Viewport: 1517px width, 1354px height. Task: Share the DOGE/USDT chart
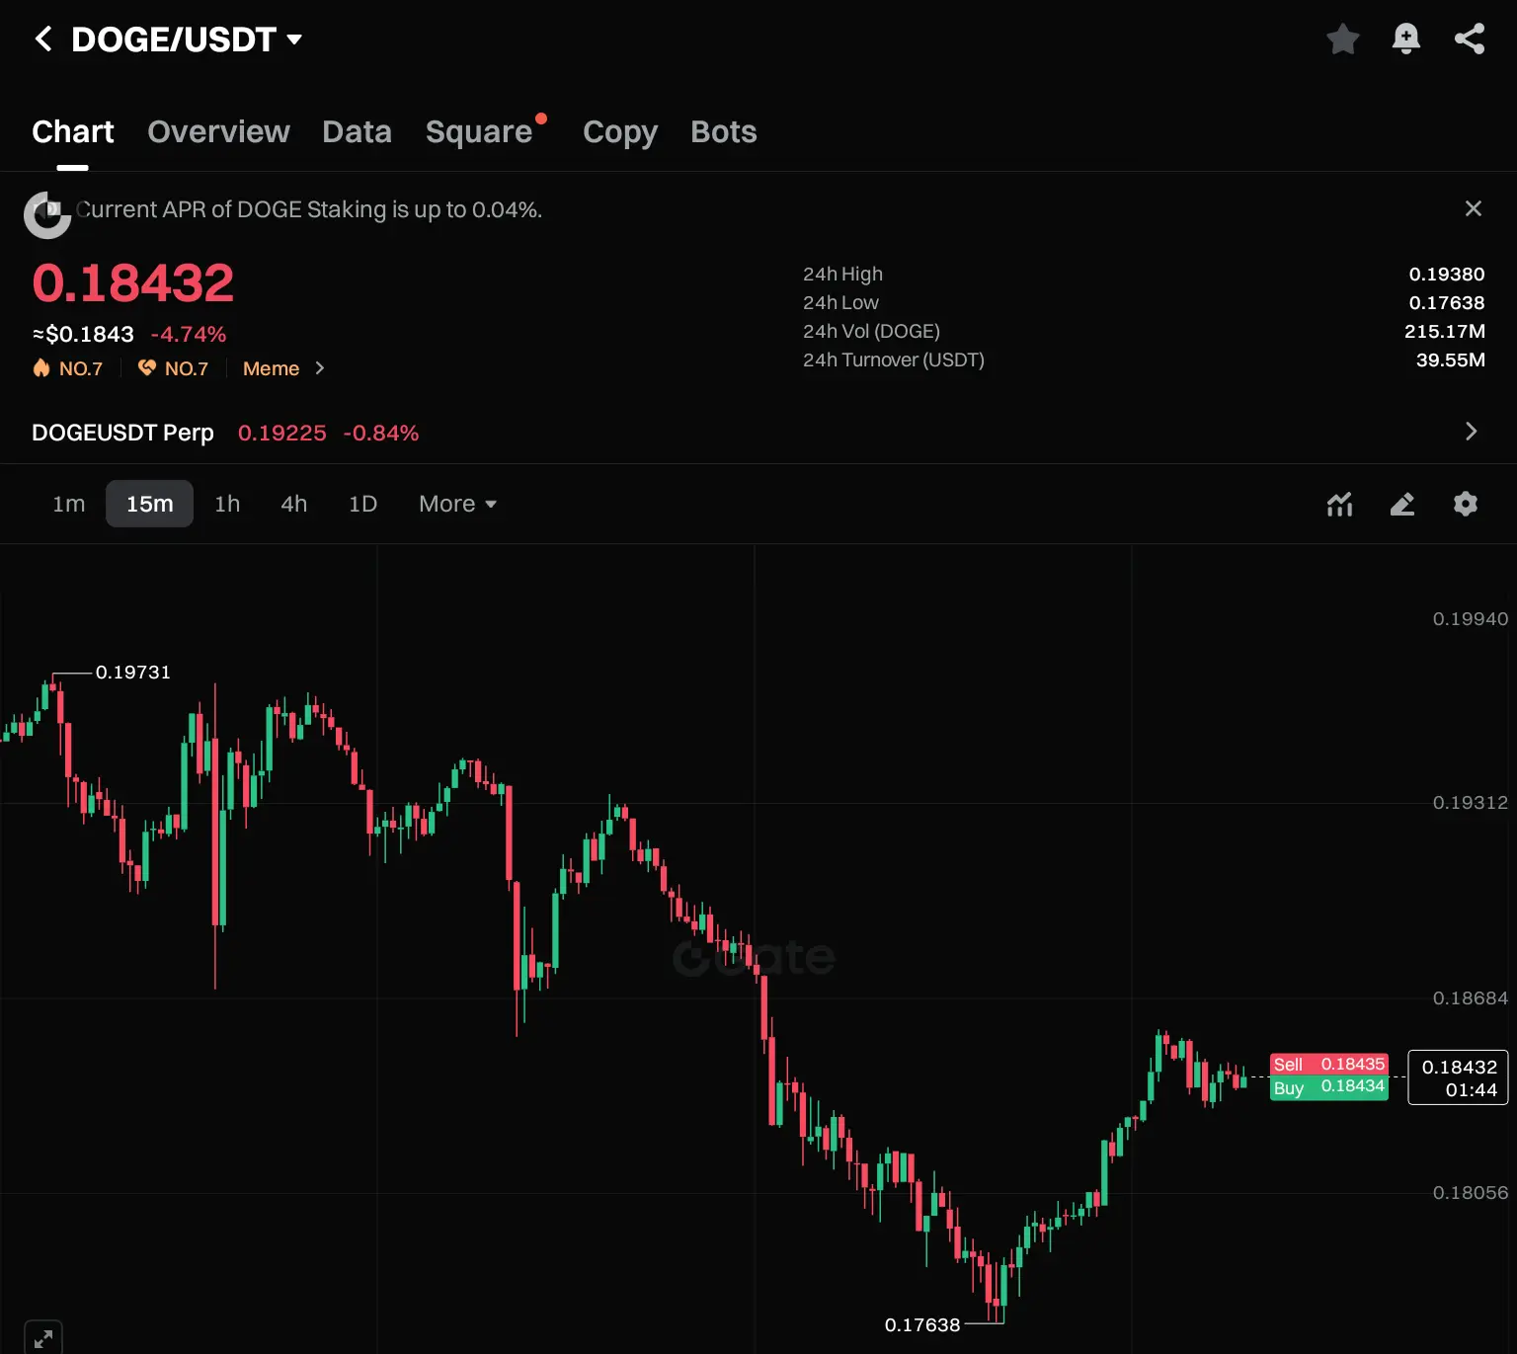pyautogui.click(x=1470, y=40)
